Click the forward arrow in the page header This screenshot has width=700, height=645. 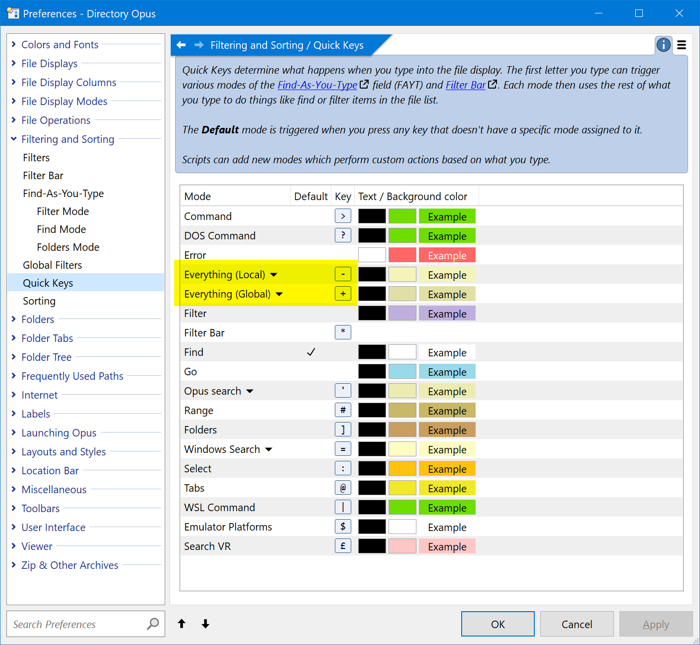coord(199,45)
